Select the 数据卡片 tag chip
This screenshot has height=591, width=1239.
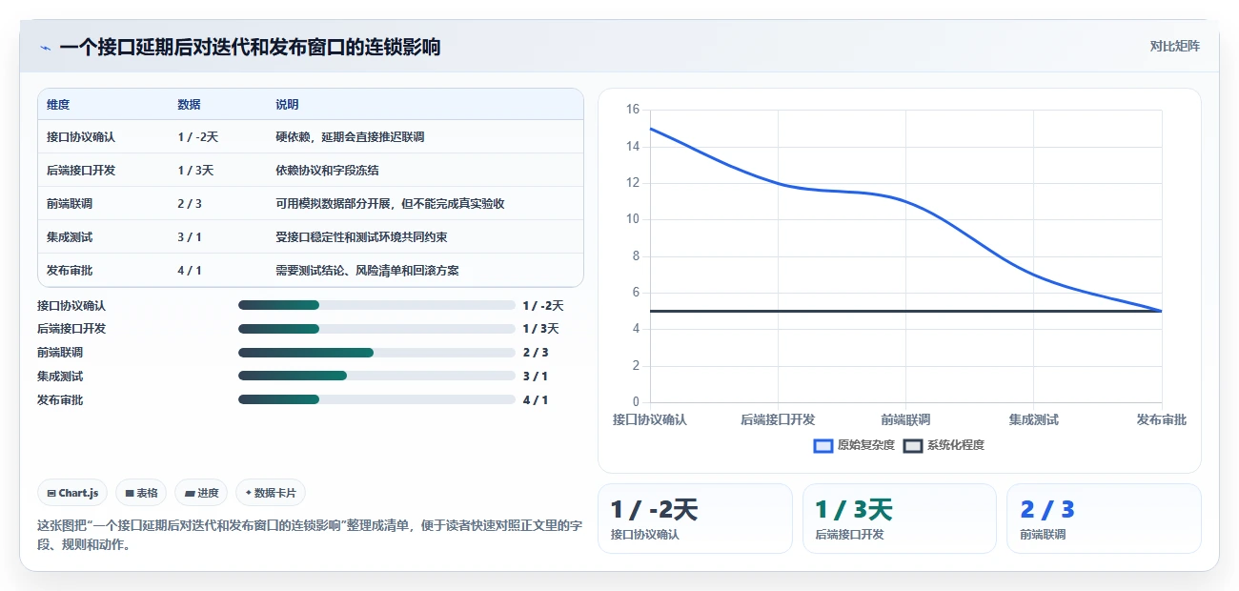[271, 493]
